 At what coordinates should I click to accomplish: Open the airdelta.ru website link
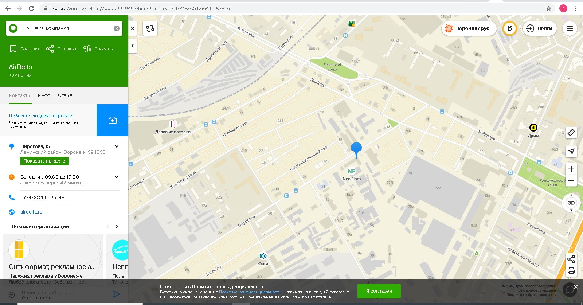[x=31, y=212]
